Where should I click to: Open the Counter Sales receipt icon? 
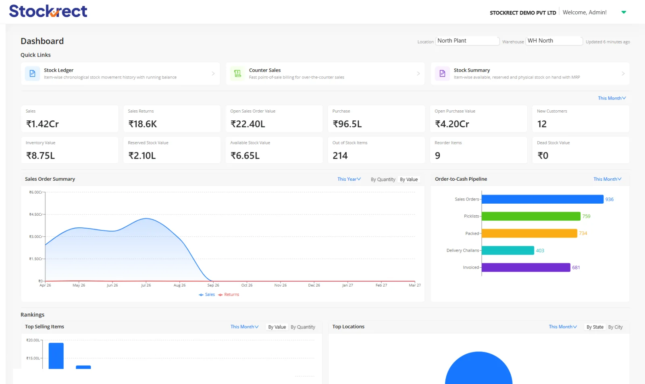(237, 74)
